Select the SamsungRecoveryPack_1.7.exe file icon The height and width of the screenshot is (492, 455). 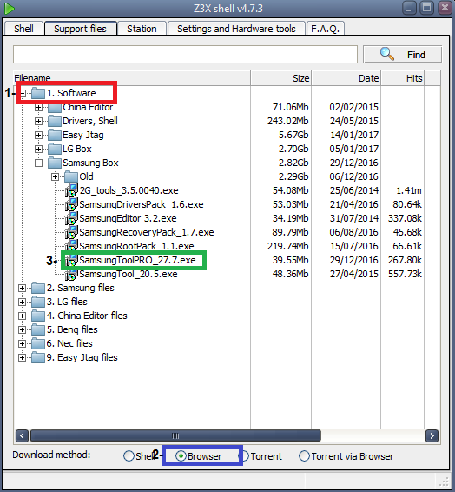(x=71, y=232)
